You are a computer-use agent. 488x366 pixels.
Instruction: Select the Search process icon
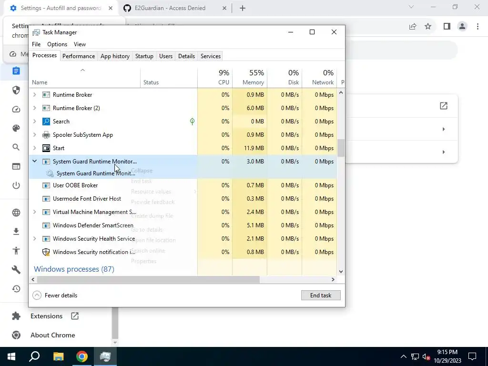(46, 122)
